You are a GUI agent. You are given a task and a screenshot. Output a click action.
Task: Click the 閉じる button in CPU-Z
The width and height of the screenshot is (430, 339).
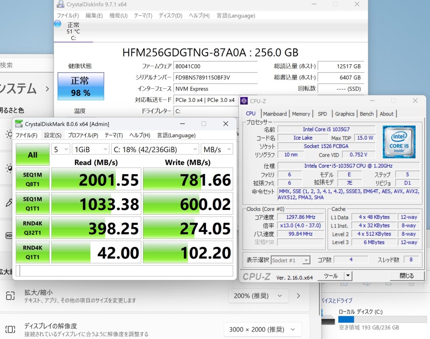point(406,276)
